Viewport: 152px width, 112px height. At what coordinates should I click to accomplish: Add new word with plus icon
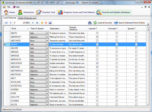tap(42, 23)
